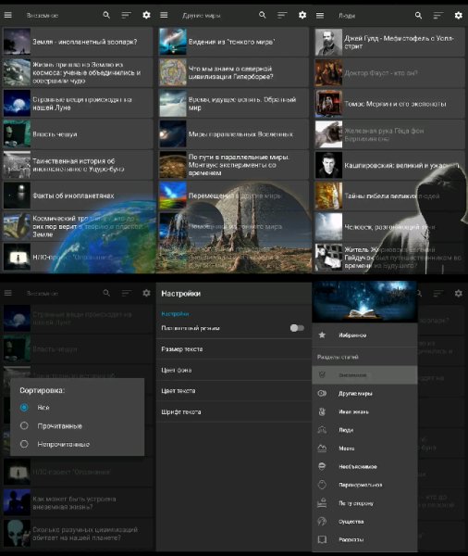Click the moon thumbnail of Странные вещи article
The height and width of the screenshot is (556, 468).
17,103
